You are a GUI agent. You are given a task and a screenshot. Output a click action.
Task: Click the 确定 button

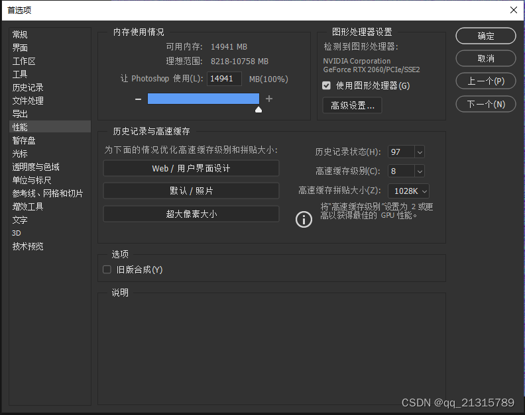(x=485, y=36)
